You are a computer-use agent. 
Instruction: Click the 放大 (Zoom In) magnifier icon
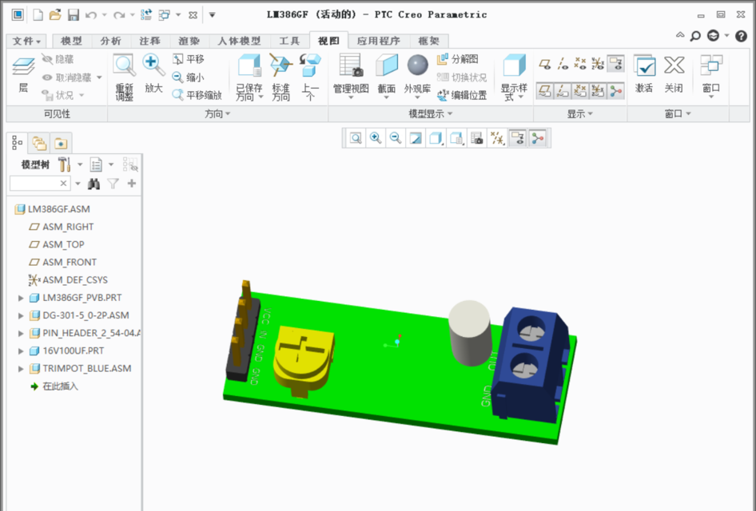click(x=153, y=65)
